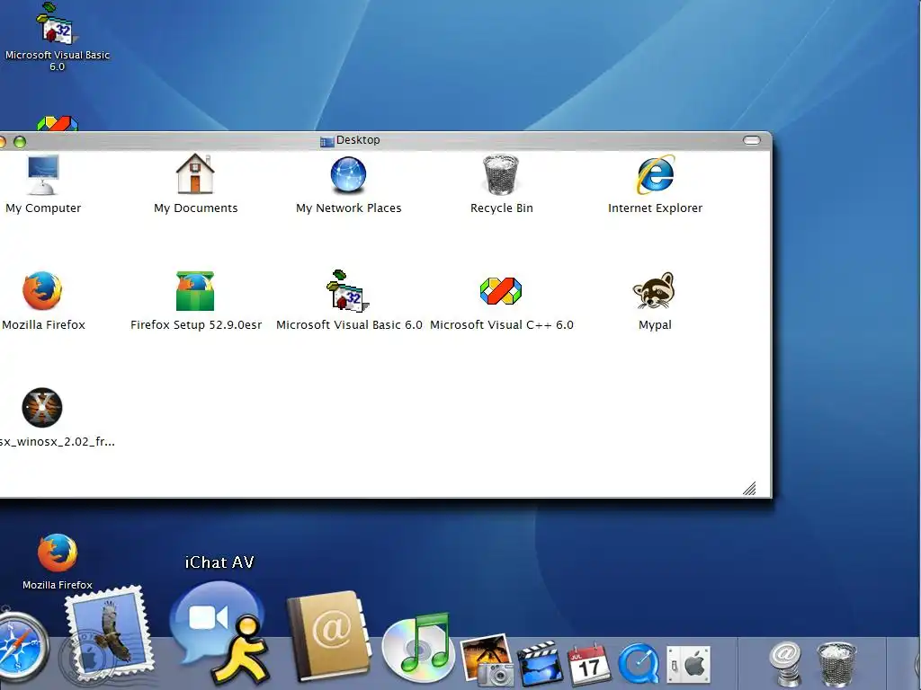
Task: Launch Internet Explorer from the Desktop window
Action: tap(656, 174)
